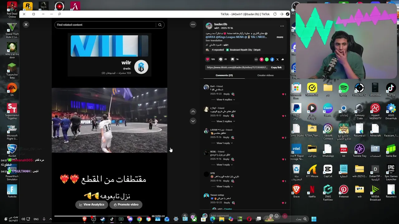The height and width of the screenshot is (224, 399).
Task: Show hidden system tray icons chevron
Action: 50,219
